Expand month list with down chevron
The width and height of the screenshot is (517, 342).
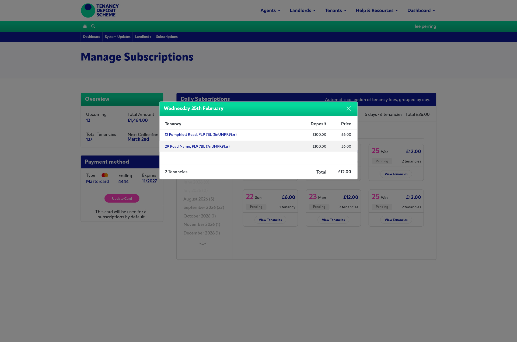pos(202,244)
